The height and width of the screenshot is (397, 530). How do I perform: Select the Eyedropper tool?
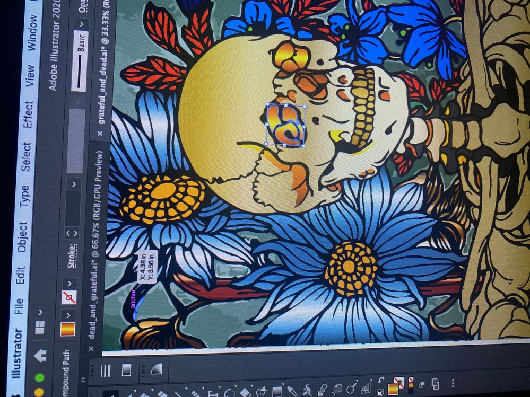(292, 391)
